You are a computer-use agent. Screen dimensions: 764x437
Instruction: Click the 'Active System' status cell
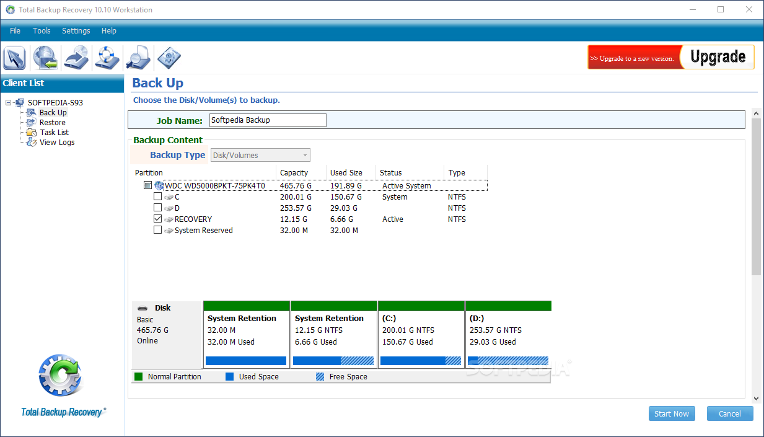pos(406,186)
